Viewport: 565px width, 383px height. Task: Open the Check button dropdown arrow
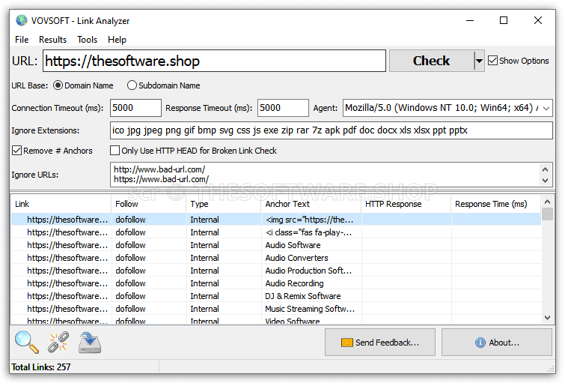tap(479, 61)
